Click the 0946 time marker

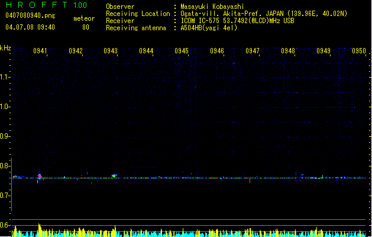217,51
